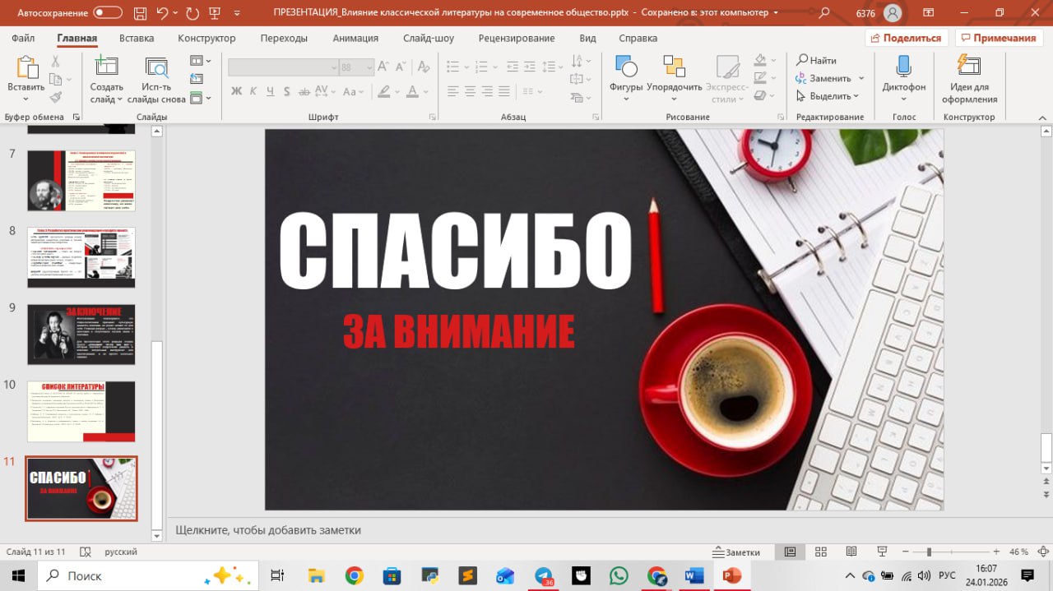Click the text highlight color marker
1053x591 pixels.
383,91
